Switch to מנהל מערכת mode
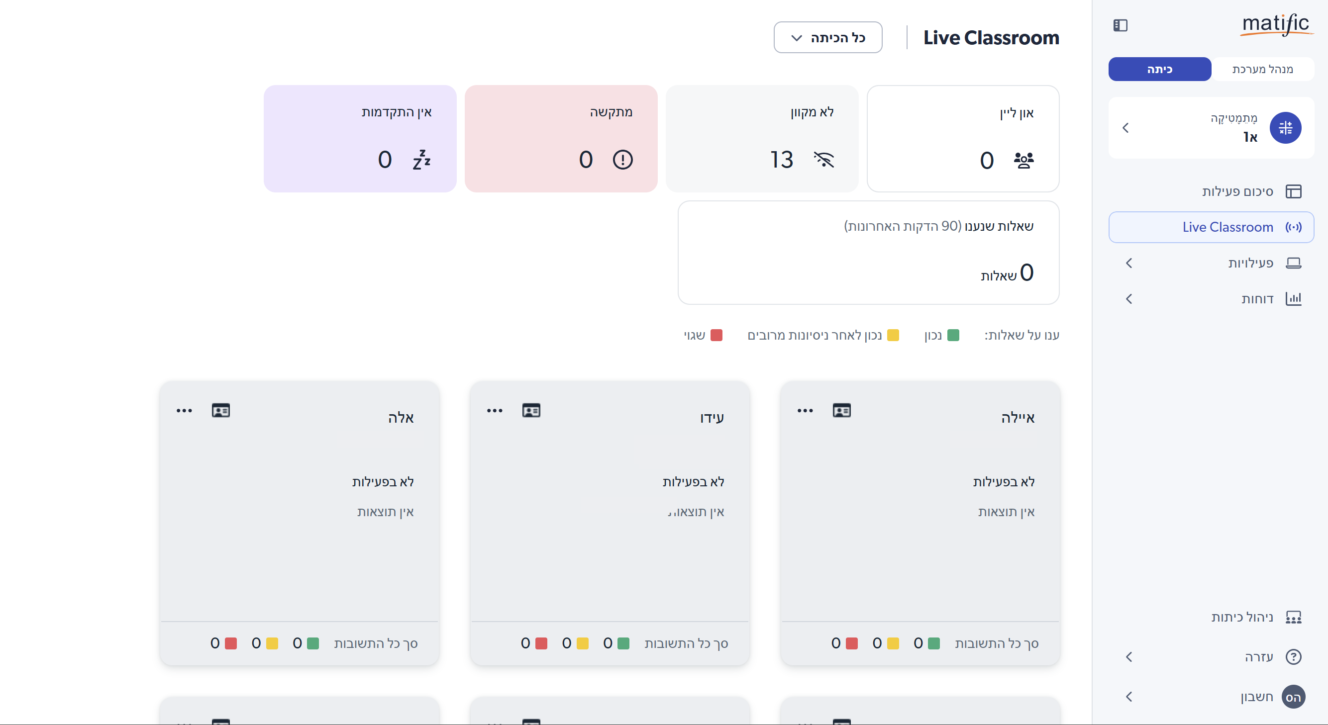The width and height of the screenshot is (1328, 725). pyautogui.click(x=1262, y=70)
